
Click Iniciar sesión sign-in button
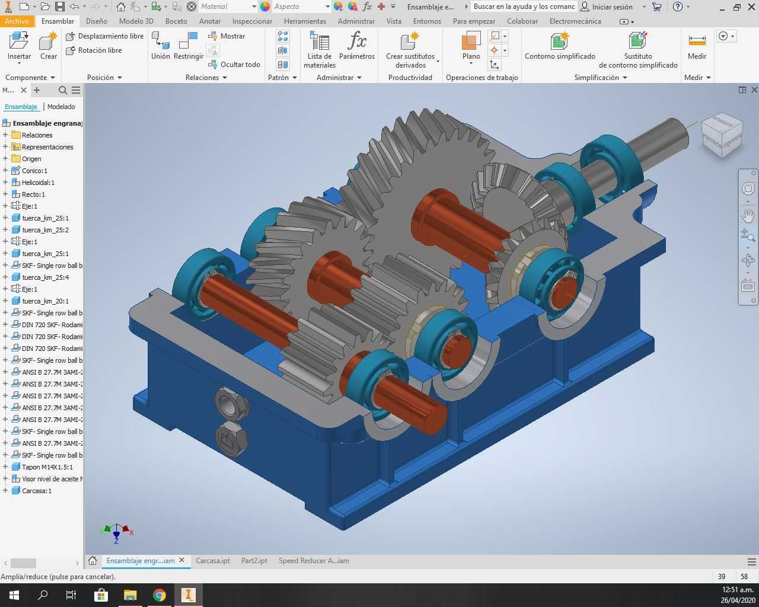pos(607,7)
